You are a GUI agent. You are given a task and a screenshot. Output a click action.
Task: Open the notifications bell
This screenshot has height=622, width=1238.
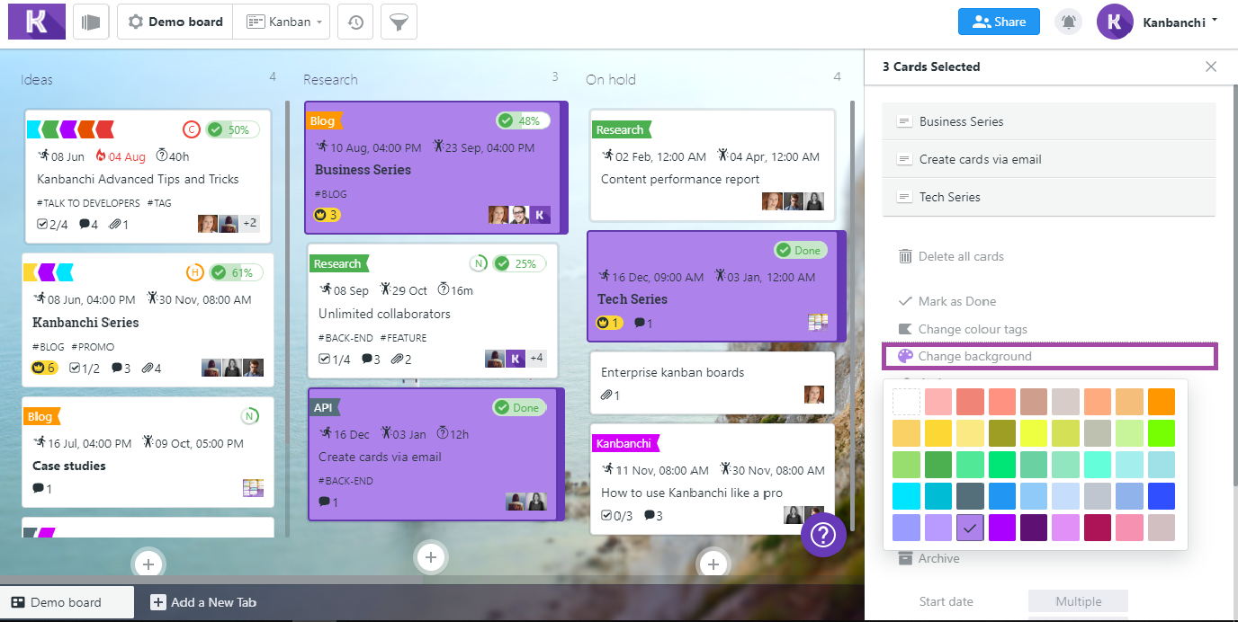(1068, 22)
